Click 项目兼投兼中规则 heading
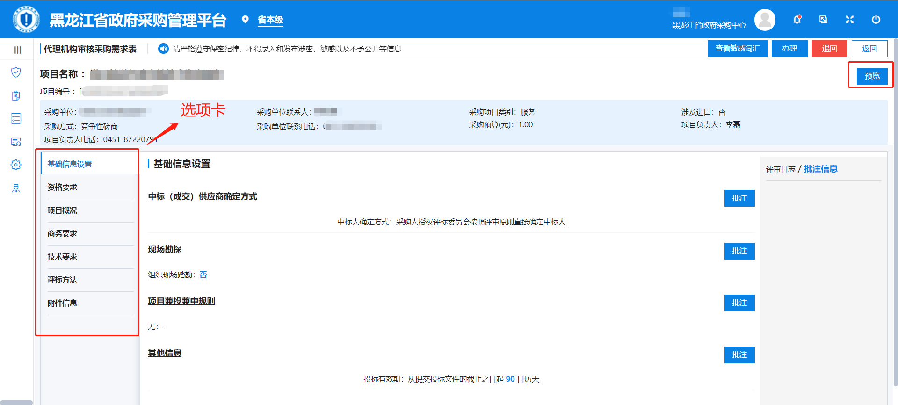The height and width of the screenshot is (405, 898). pyautogui.click(x=181, y=301)
